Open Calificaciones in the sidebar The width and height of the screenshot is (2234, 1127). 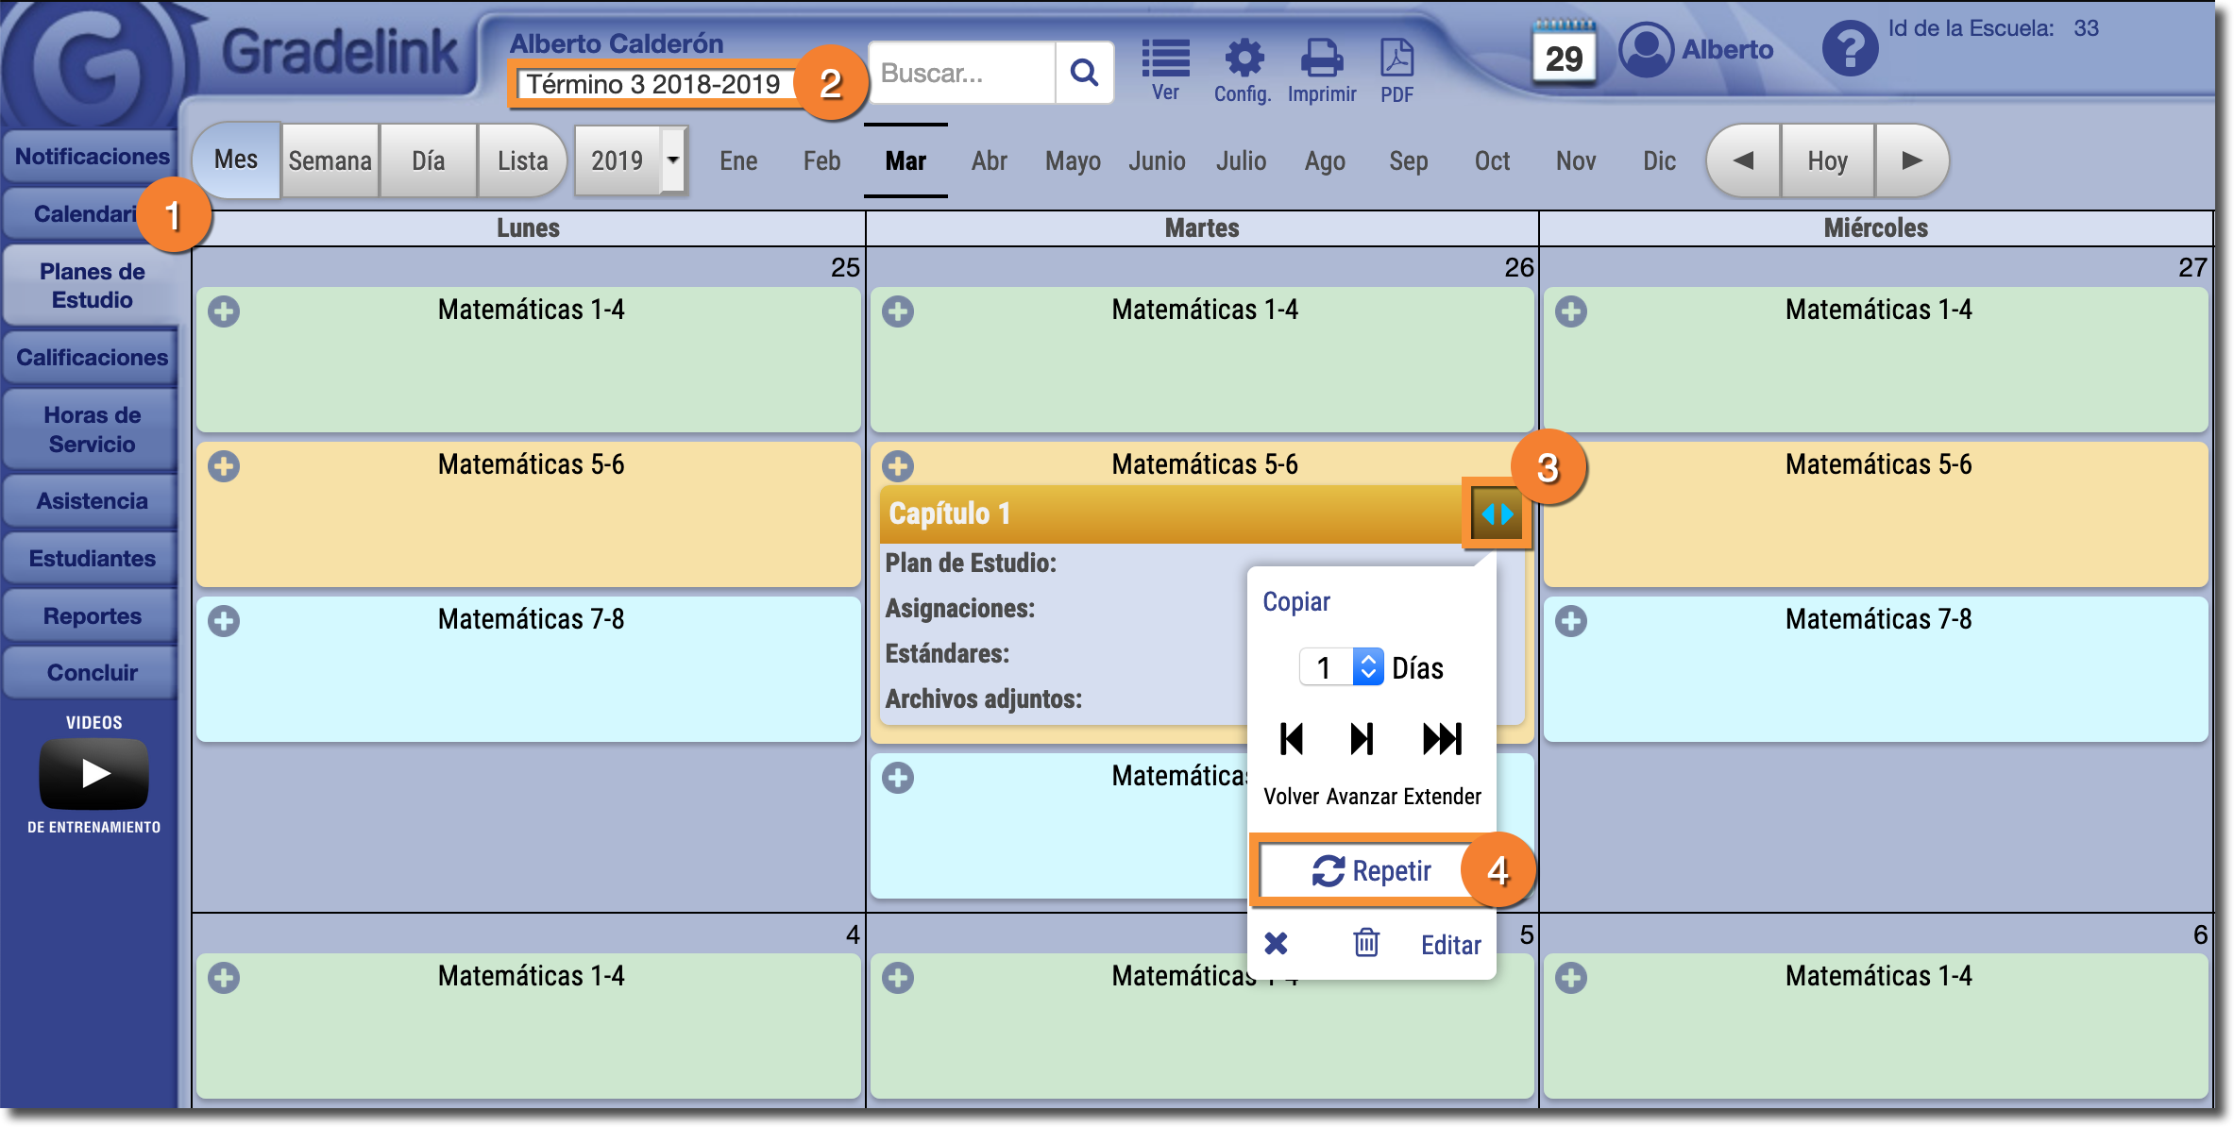92,358
